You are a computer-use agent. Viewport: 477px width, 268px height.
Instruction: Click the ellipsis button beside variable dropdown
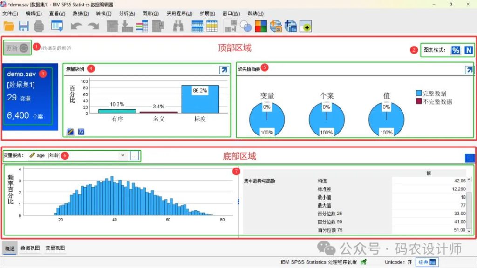[135, 155]
